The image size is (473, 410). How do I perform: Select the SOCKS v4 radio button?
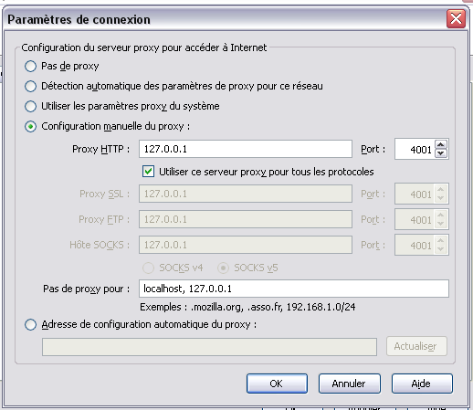(148, 268)
